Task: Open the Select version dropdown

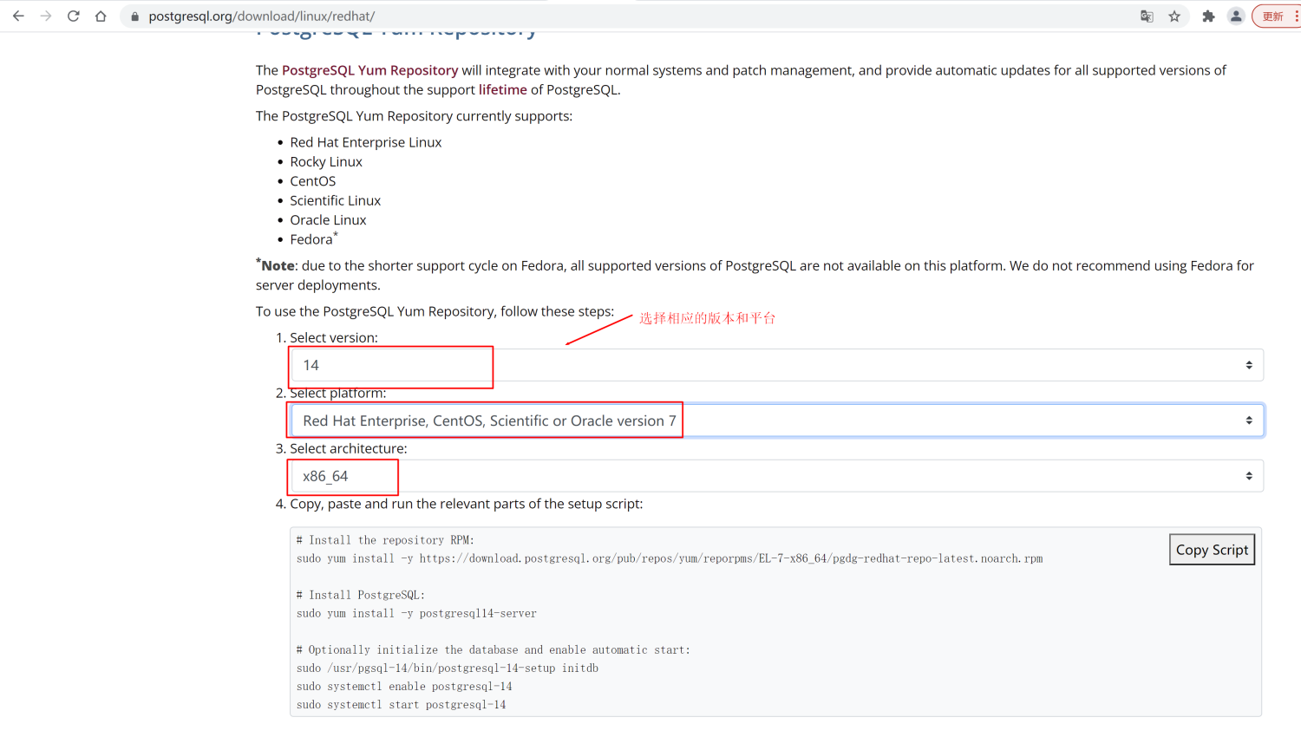Action: pos(777,365)
